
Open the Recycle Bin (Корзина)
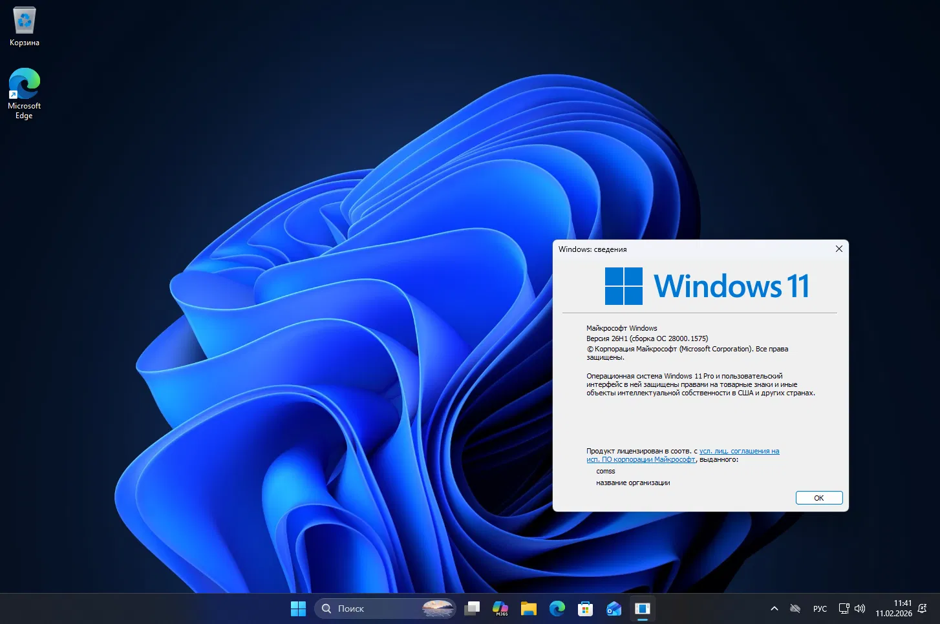pos(24,19)
